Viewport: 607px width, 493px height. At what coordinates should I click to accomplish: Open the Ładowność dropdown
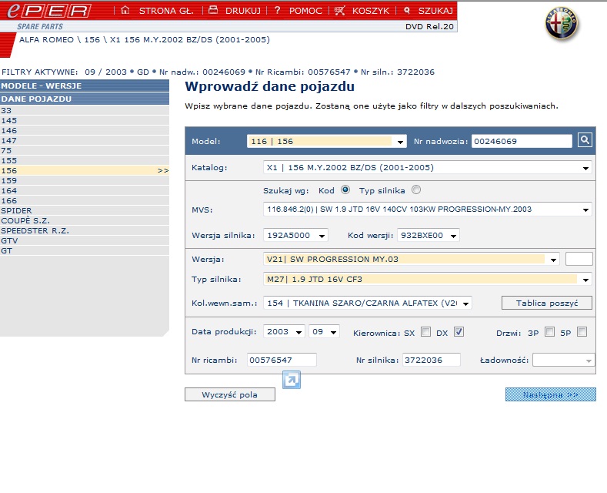pos(563,361)
